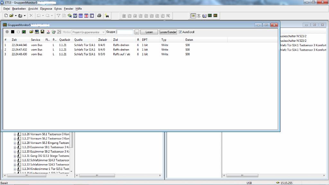Toggle the AutoScroll checkbox

click(180, 32)
